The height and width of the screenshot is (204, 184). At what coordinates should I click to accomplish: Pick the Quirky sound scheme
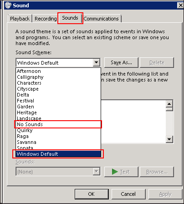[58, 130]
